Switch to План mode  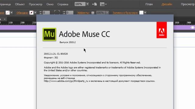click(x=149, y=4)
